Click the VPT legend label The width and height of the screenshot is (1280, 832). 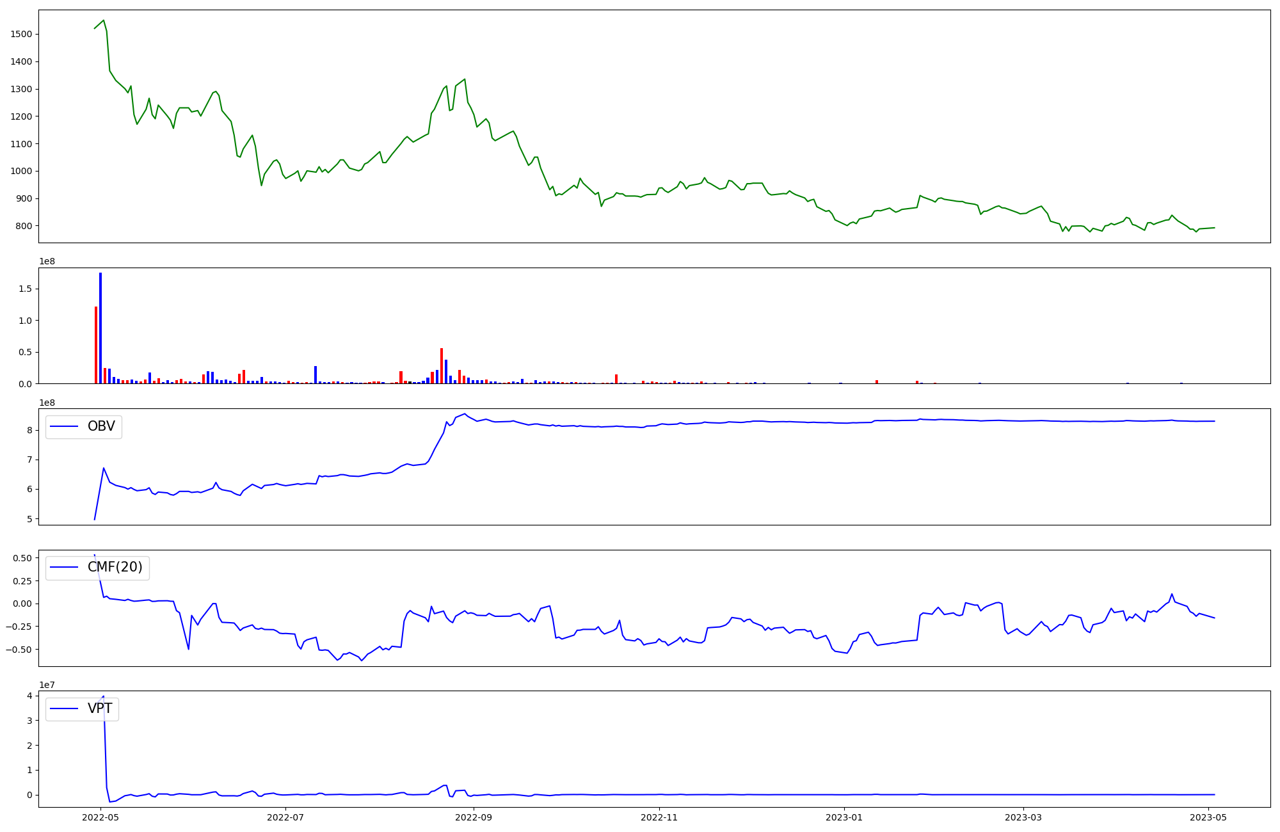[x=100, y=708]
